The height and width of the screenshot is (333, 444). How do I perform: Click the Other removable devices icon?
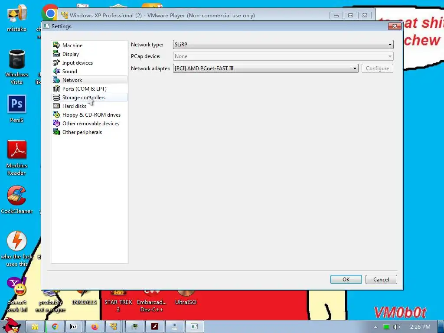56,123
